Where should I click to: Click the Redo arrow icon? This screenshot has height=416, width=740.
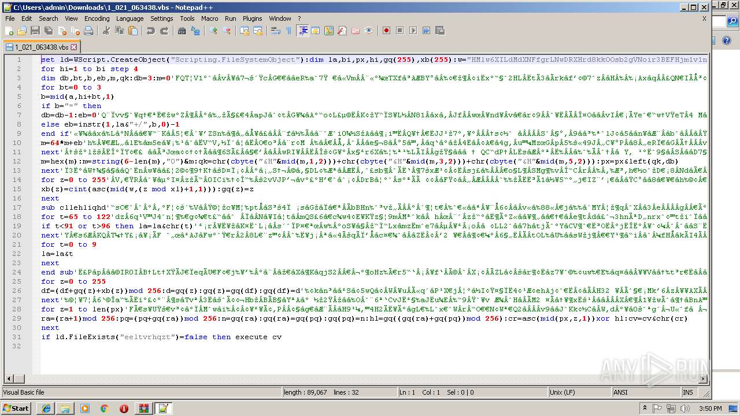164,31
